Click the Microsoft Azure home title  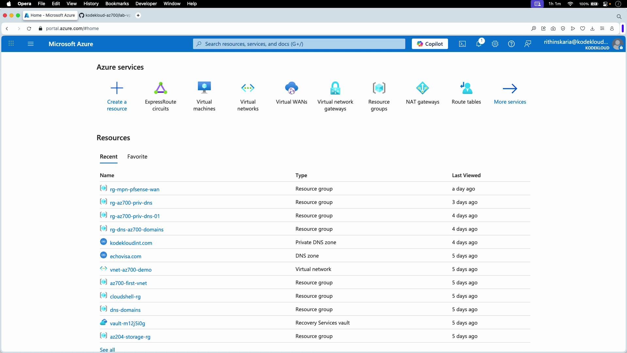point(71,44)
